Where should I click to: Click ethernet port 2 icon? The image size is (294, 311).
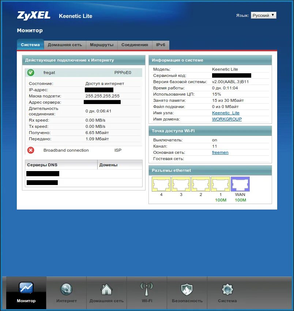201,184
